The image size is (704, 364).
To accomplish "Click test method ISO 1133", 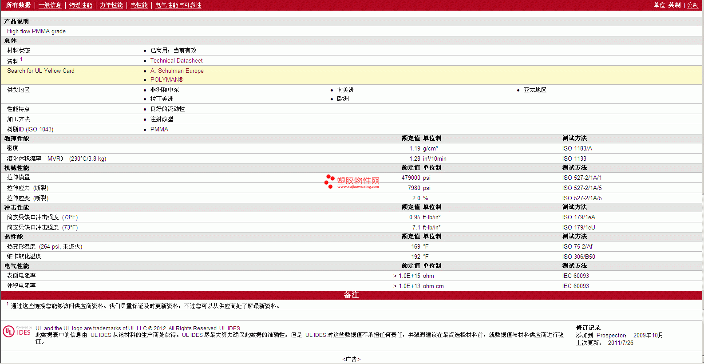I will pyautogui.click(x=574, y=159).
